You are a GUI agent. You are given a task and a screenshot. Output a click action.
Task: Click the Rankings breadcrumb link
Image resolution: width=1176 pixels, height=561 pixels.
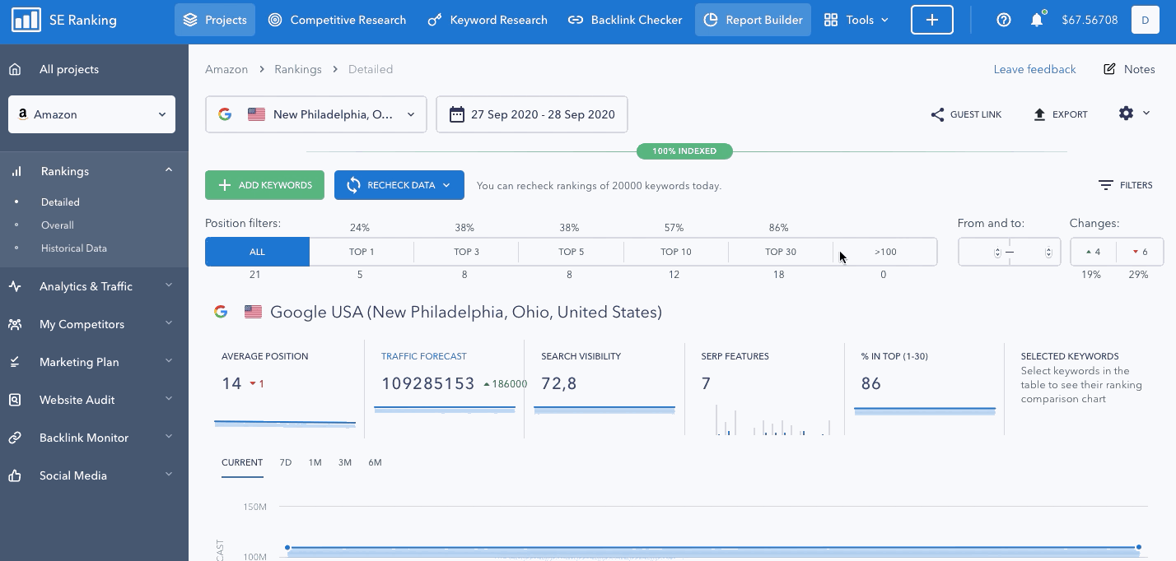point(298,69)
